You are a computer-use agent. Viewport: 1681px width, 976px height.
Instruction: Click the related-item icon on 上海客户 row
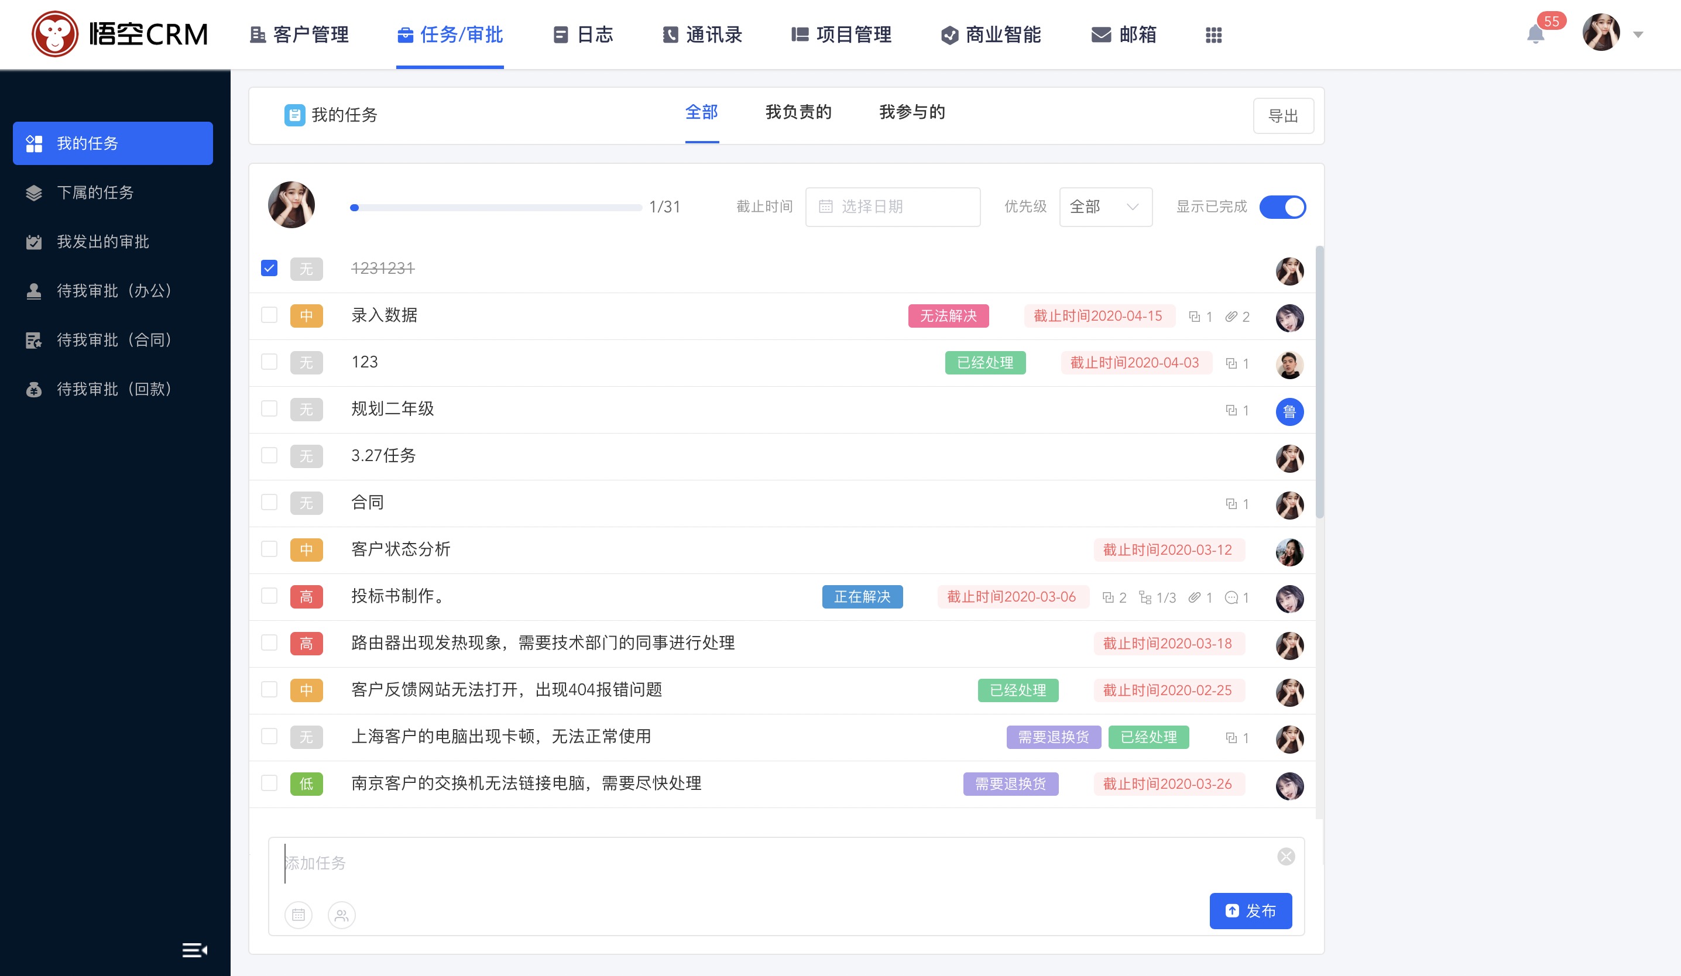point(1231,737)
